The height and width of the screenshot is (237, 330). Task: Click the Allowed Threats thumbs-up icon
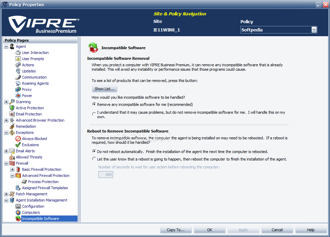12,157
